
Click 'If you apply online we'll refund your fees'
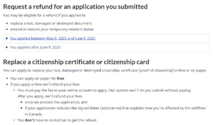point(45,85)
